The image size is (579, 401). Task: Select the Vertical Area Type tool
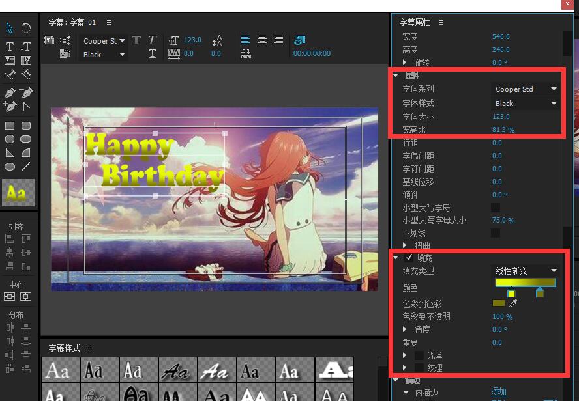[26, 61]
